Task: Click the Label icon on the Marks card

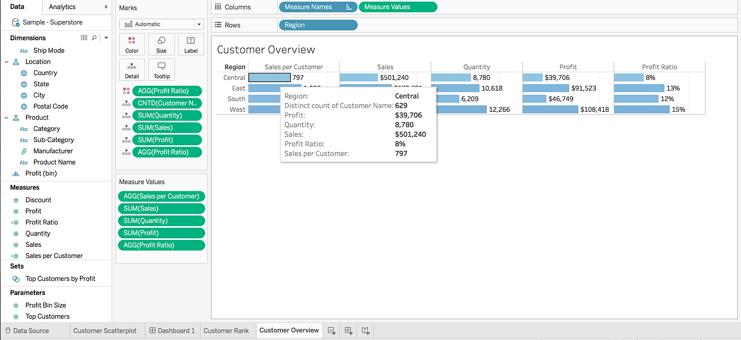Action: pos(191,44)
